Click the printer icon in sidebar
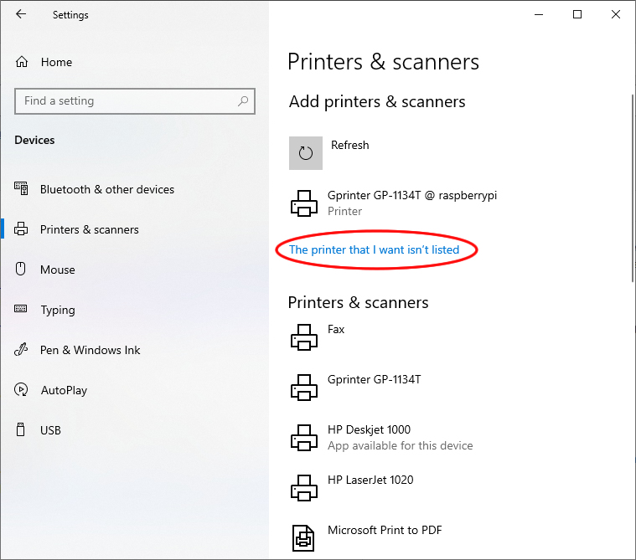 [x=21, y=229]
